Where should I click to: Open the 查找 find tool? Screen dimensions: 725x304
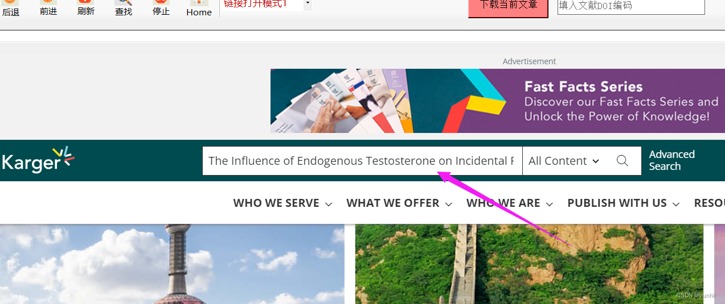[x=124, y=8]
